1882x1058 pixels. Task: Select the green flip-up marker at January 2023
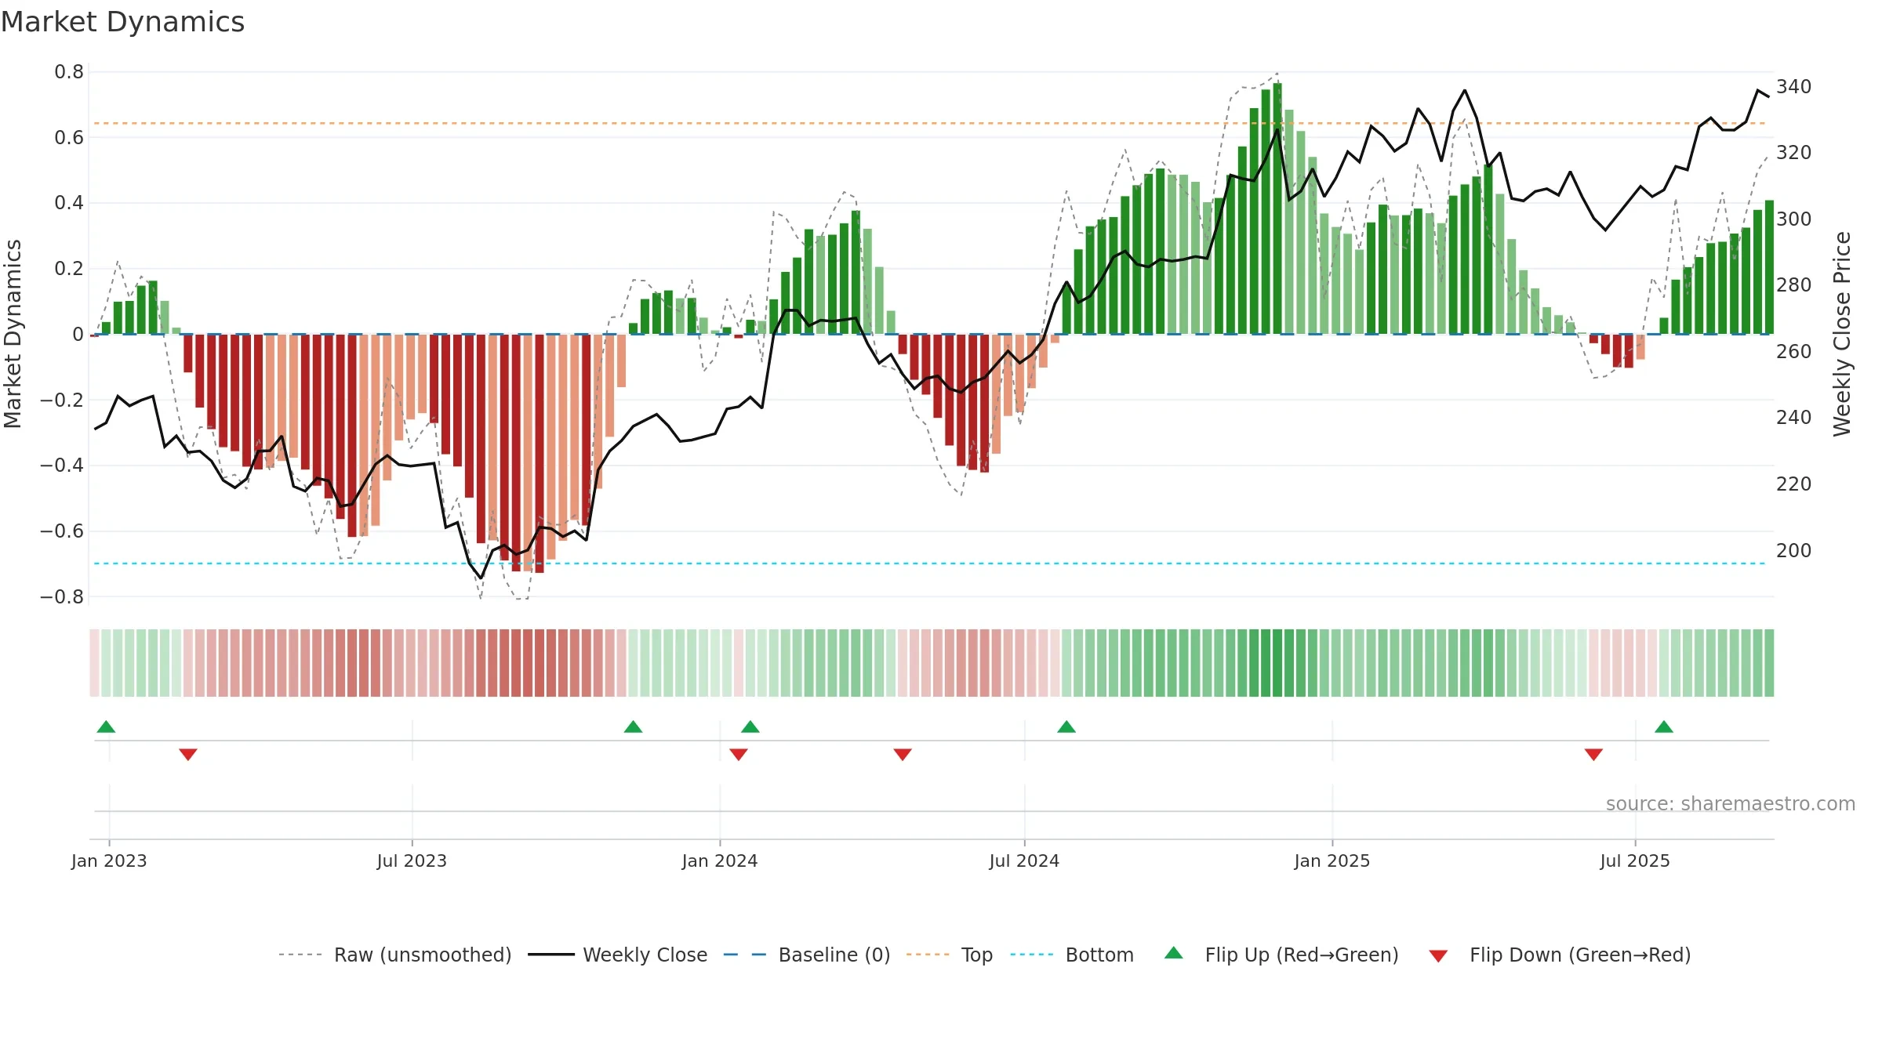coord(106,726)
